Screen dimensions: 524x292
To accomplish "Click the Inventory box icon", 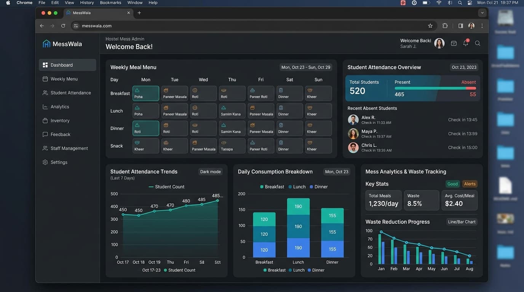I will pos(45,121).
